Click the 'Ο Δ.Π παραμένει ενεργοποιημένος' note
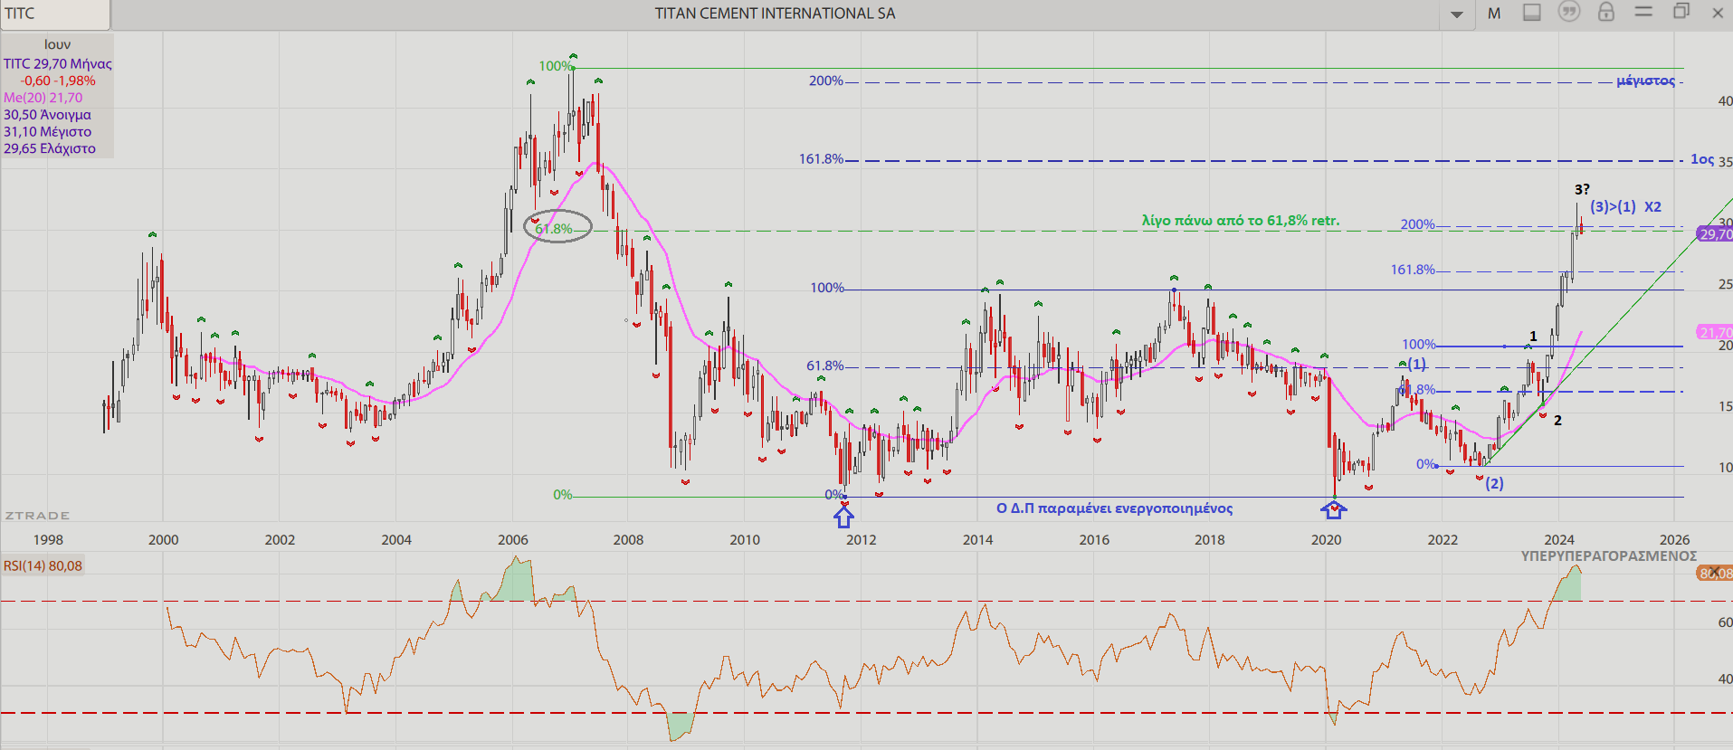 (1114, 508)
